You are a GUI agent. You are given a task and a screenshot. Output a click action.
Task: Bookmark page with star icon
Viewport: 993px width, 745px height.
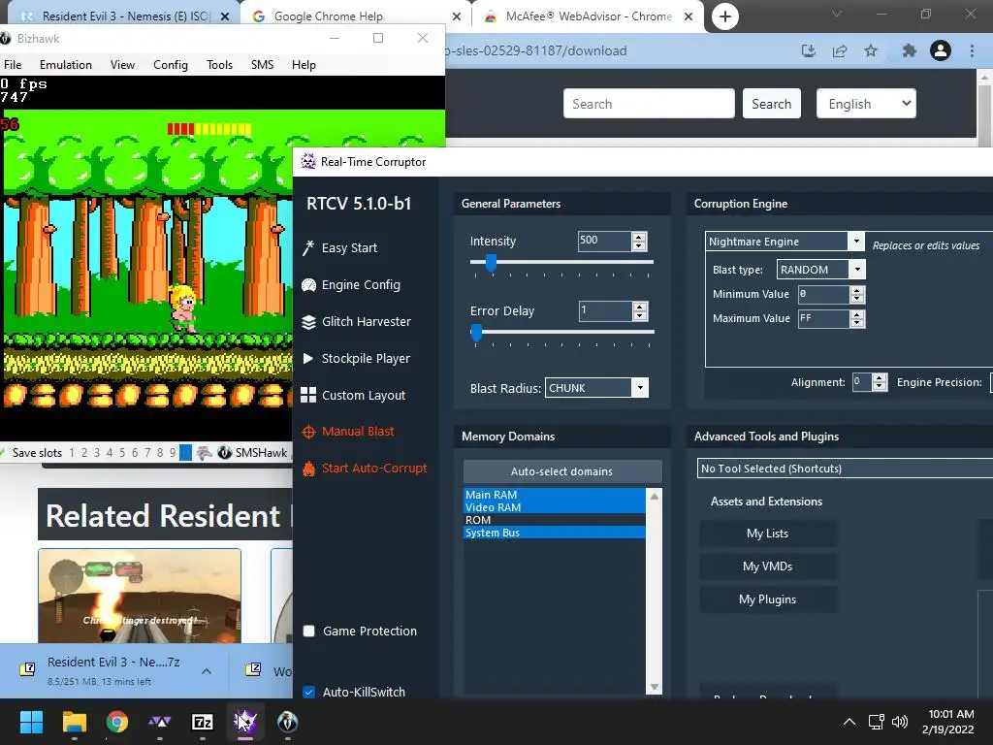tap(871, 50)
